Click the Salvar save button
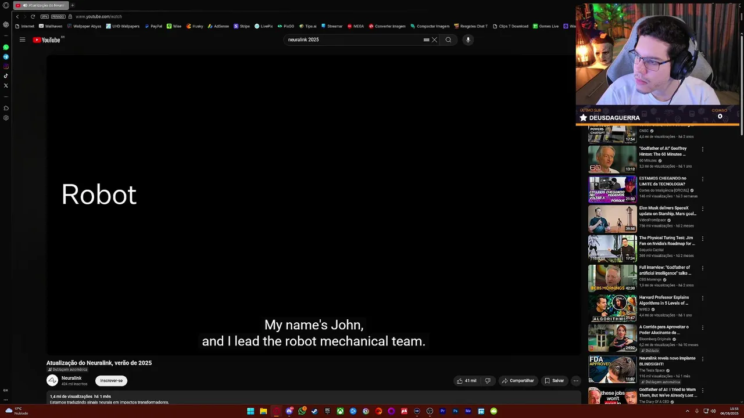The height and width of the screenshot is (418, 744). (554, 380)
